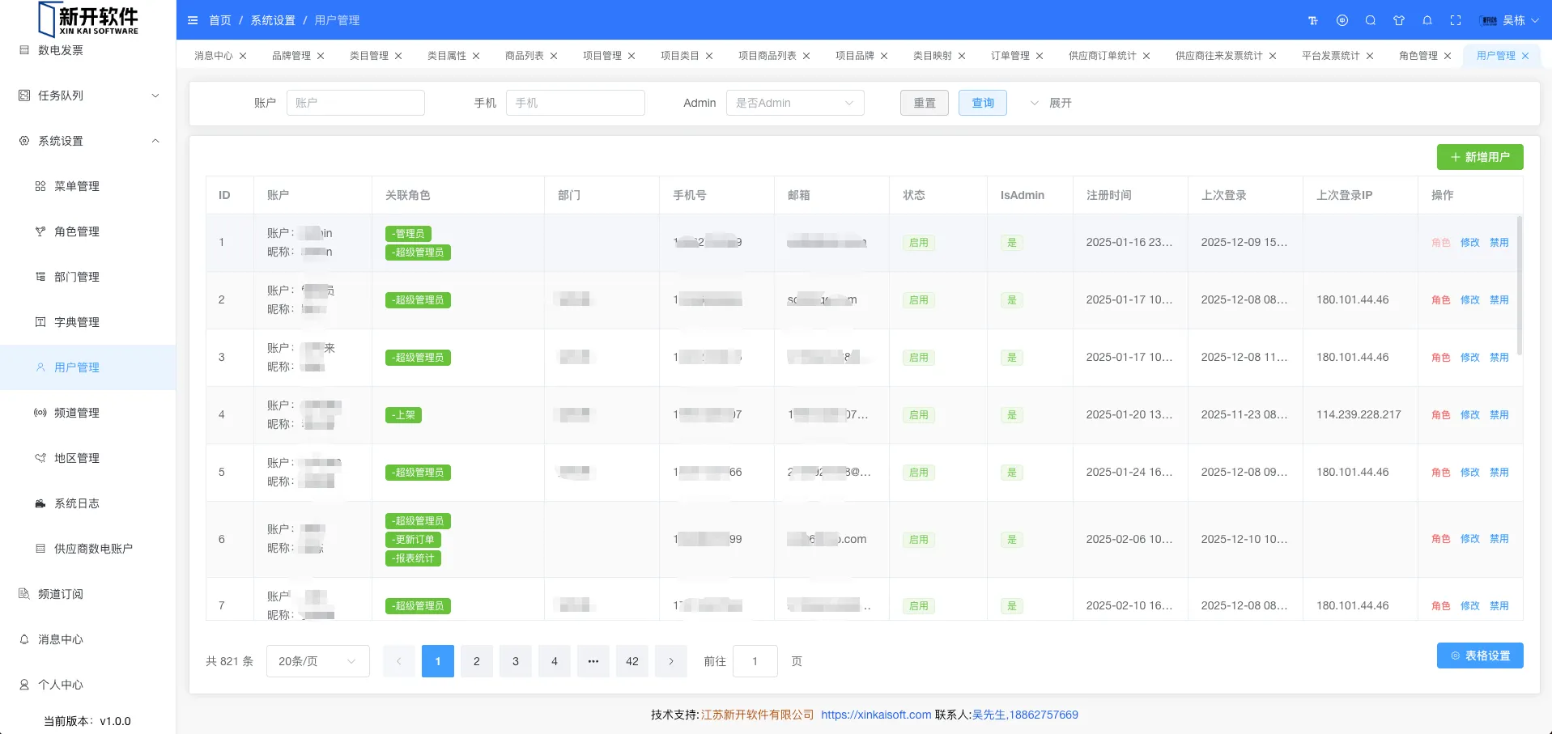Click the 账户 input field
Screen dimensions: 1552x734
click(x=355, y=103)
